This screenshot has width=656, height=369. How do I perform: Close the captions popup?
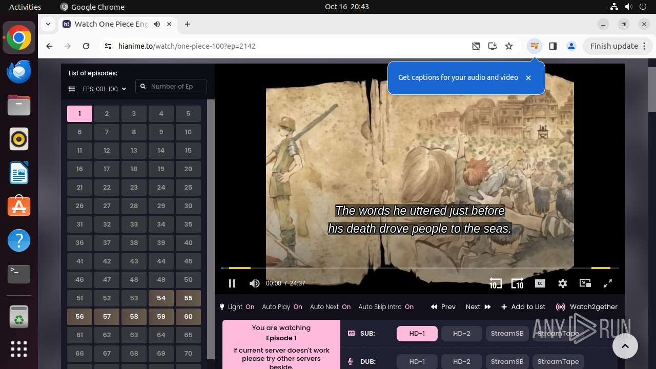tap(528, 78)
